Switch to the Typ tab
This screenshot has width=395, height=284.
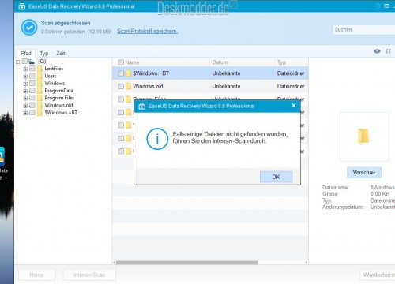[x=44, y=54]
